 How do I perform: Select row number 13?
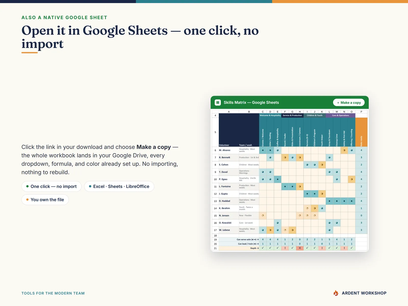(x=215, y=201)
